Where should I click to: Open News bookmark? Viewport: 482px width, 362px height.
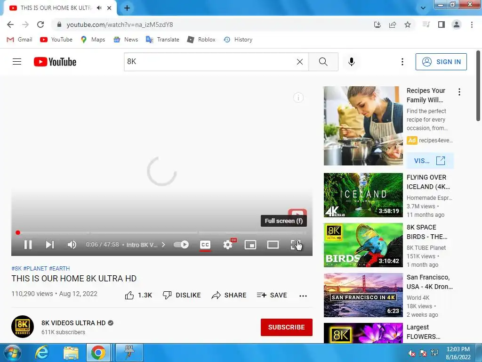[126, 40]
